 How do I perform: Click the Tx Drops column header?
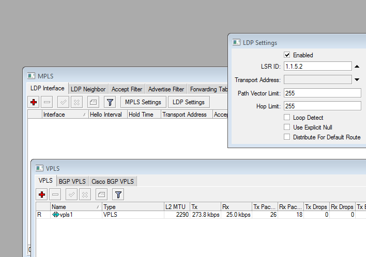pyautogui.click(x=316, y=206)
